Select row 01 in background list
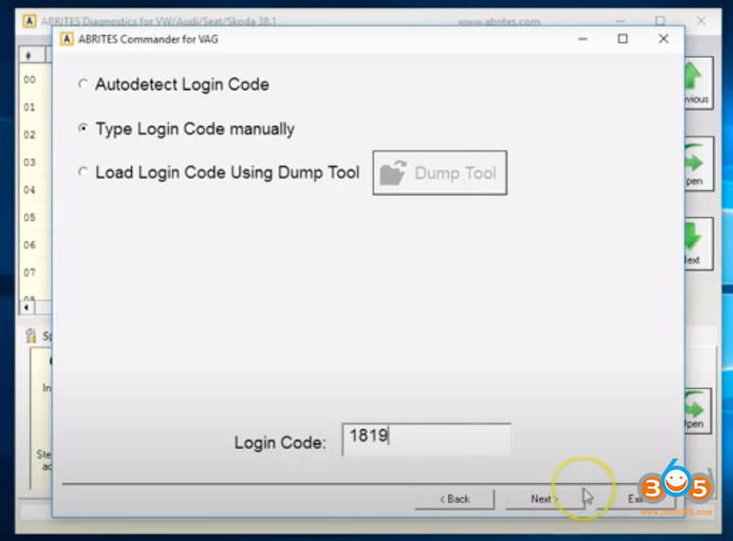Viewport: 733px width, 541px height. [35, 107]
